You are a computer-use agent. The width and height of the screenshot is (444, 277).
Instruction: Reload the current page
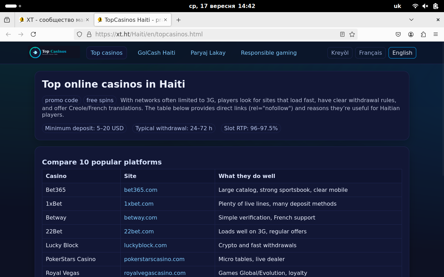tap(33, 34)
